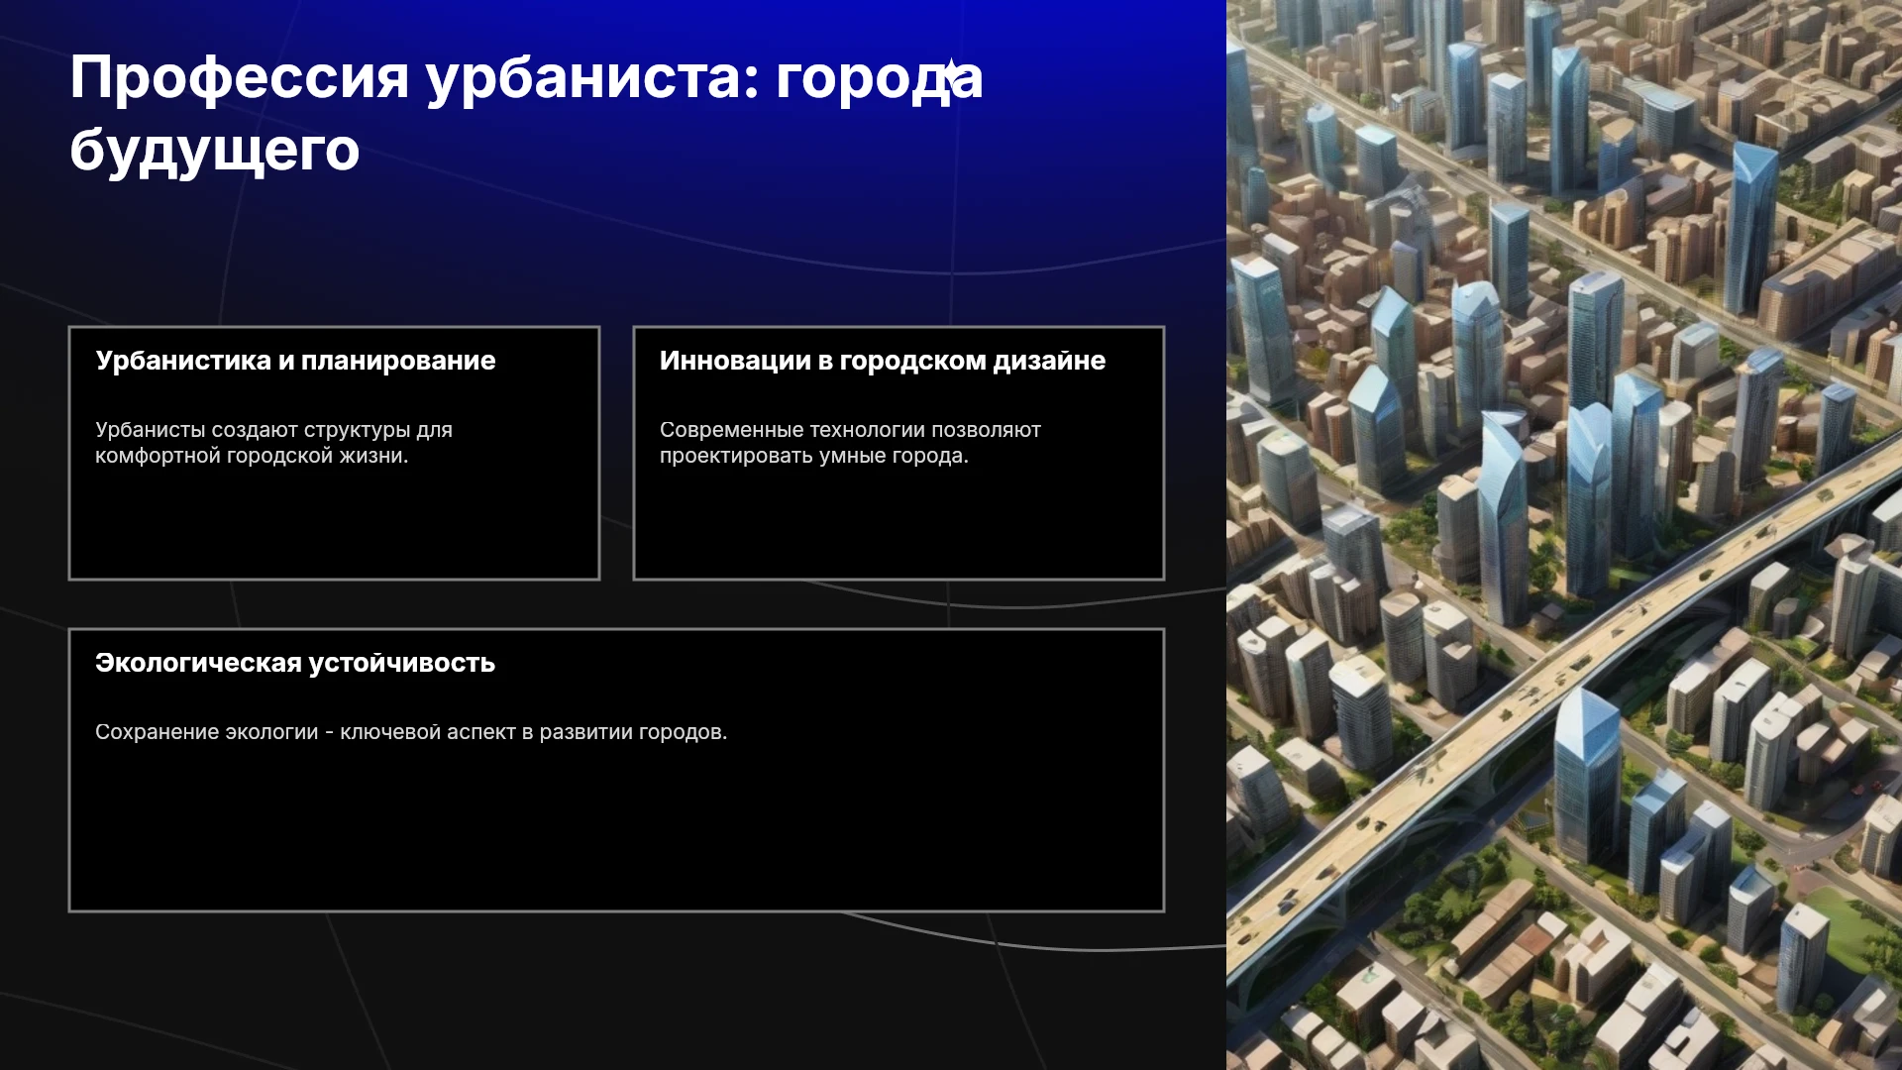Click empty lower area of Экологическая card
The image size is (1902, 1070).
[x=616, y=832]
